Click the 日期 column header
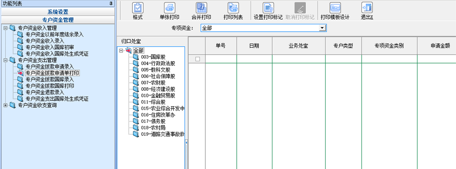 pos(254,46)
